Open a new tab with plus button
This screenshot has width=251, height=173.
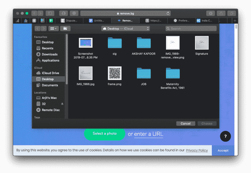[235, 21]
